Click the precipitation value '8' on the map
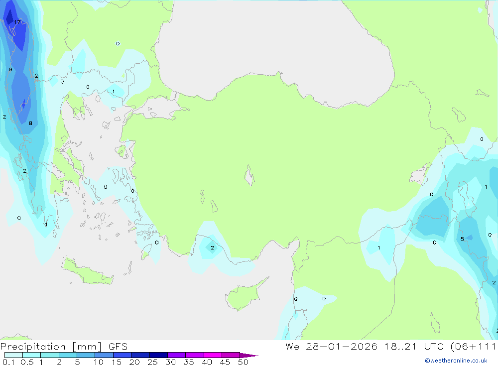The height and width of the screenshot is (365, 498). [30, 123]
